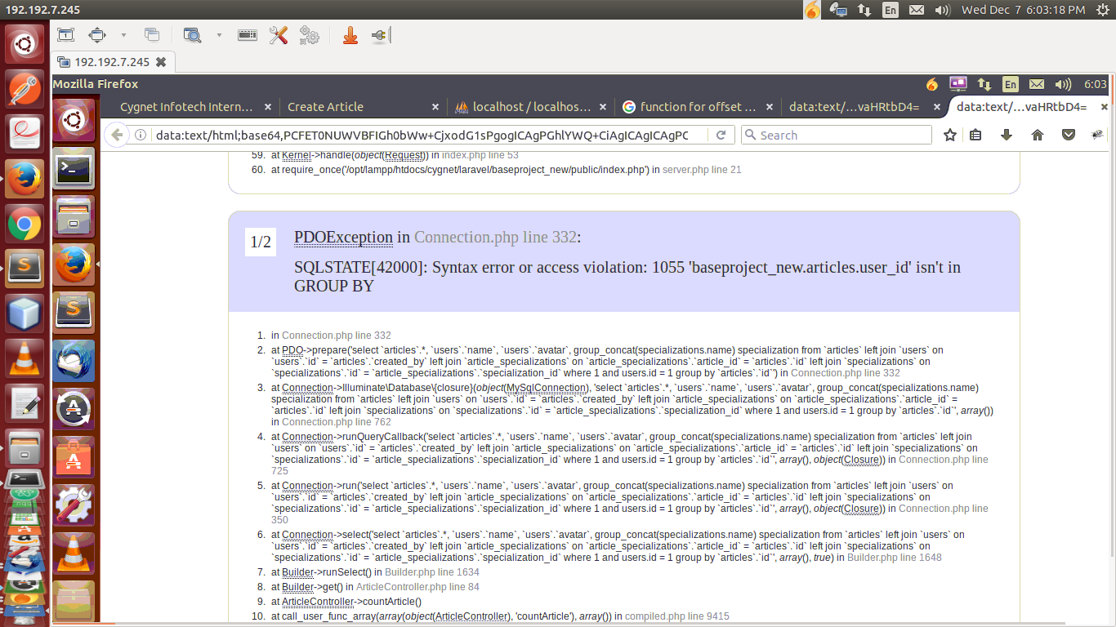Open the remote desktop Ubuntu dash icon

74,120
